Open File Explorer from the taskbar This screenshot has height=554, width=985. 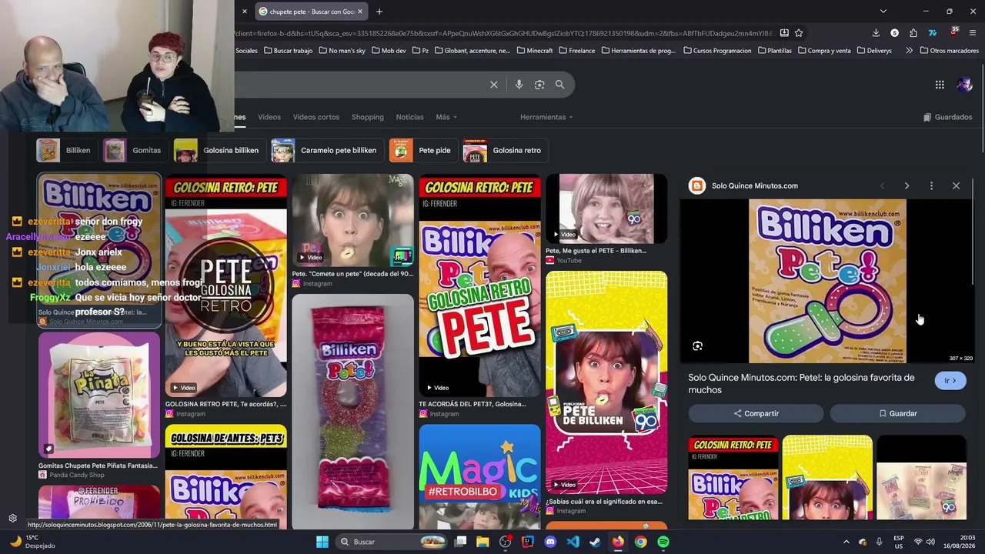[482, 542]
